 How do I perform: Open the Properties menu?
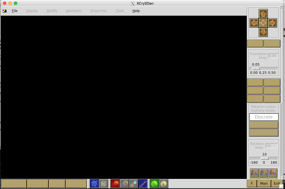click(99, 11)
